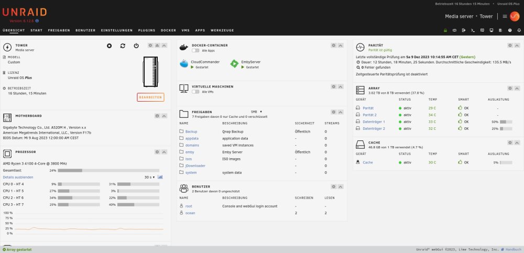Open Tower panel settings gear
Image resolution: width=524 pixels, height=253 pixels.
coord(150,46)
